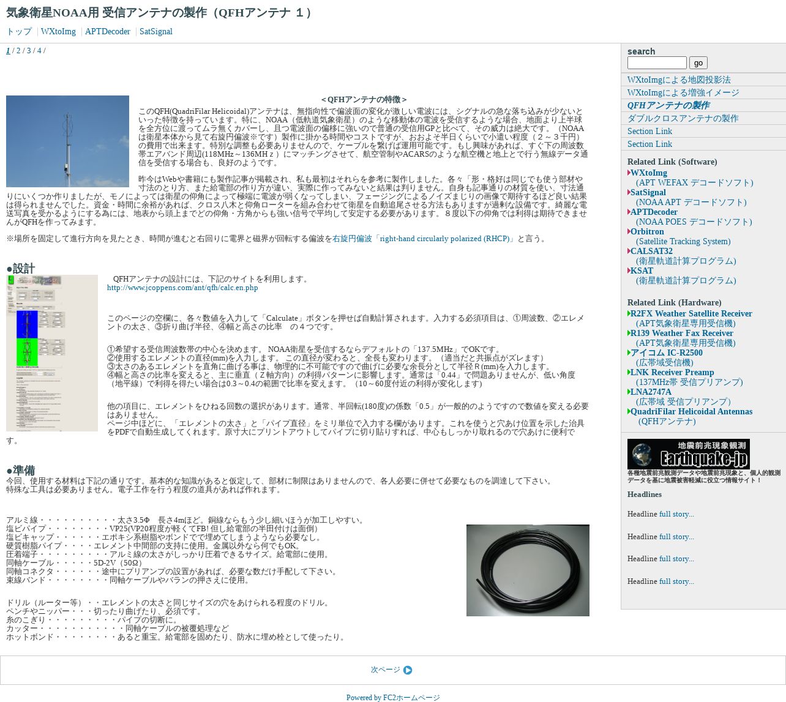Click (Satellite Tracking System) description link
This screenshot has height=702, width=786.
[x=683, y=242]
